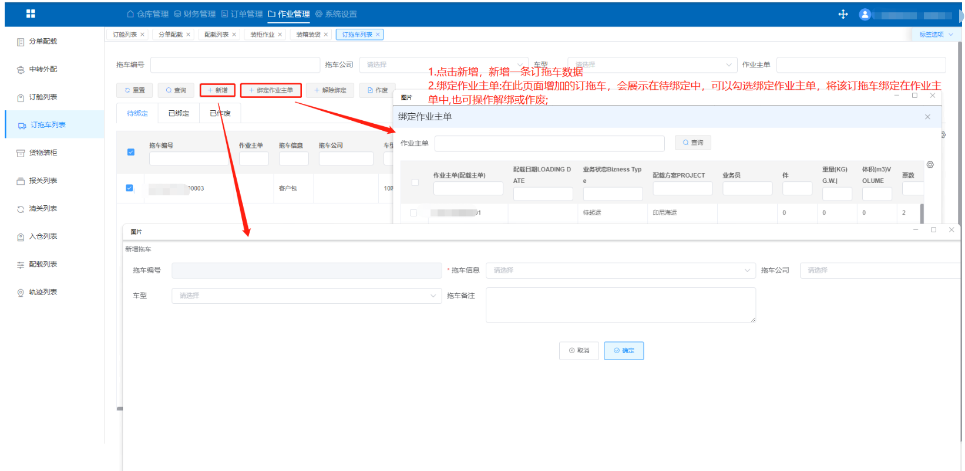Screen dimensions: 965x471
Task: Click the 解除绑定 button
Action: pos(330,90)
